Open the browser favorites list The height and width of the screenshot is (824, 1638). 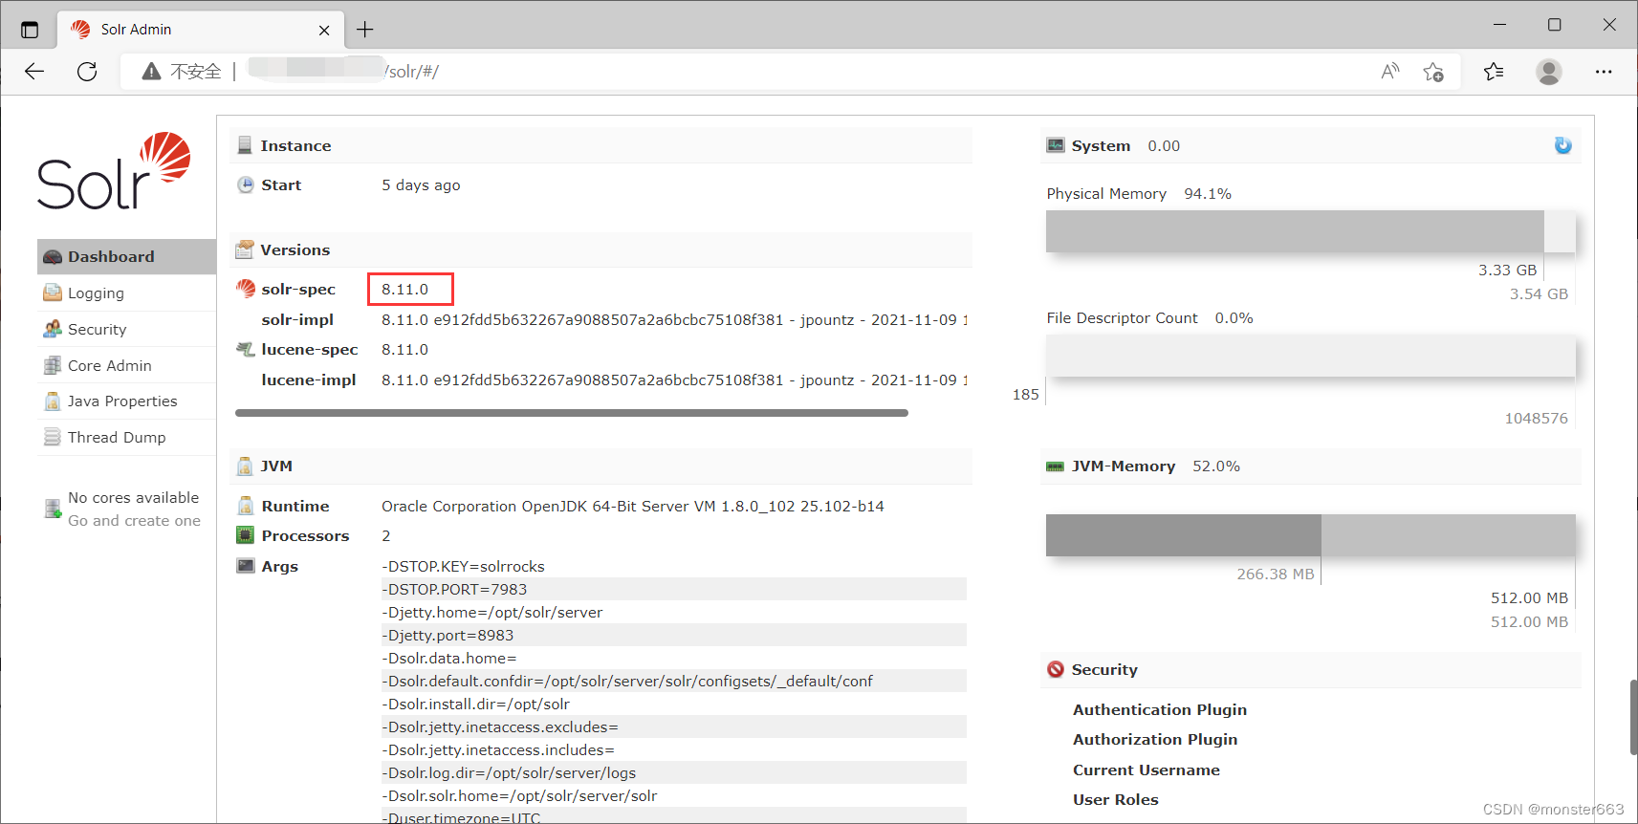point(1494,72)
